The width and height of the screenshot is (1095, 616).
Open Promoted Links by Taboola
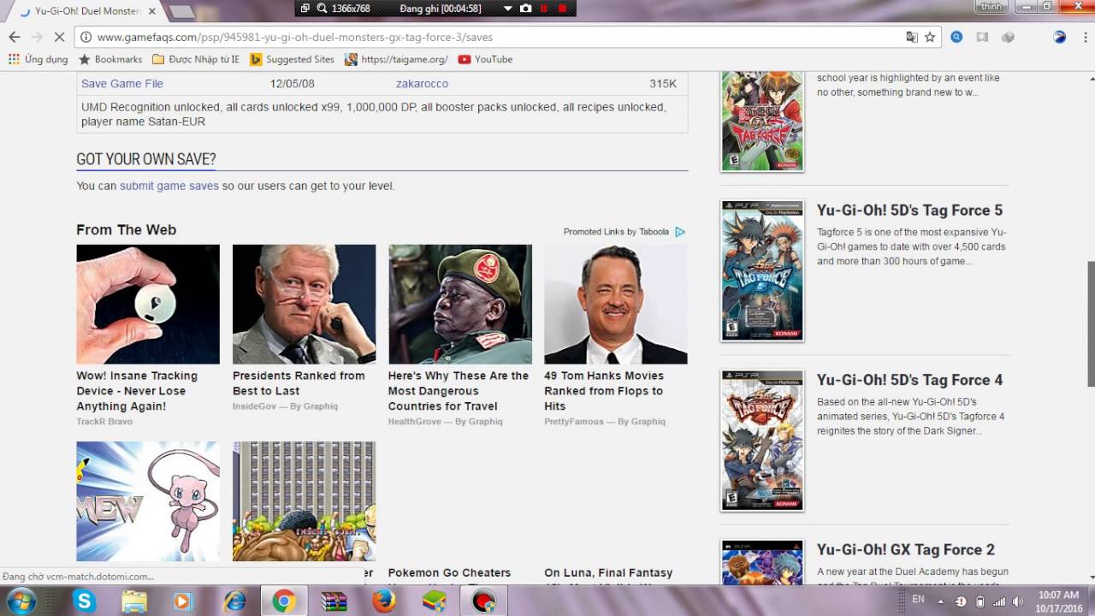click(616, 232)
